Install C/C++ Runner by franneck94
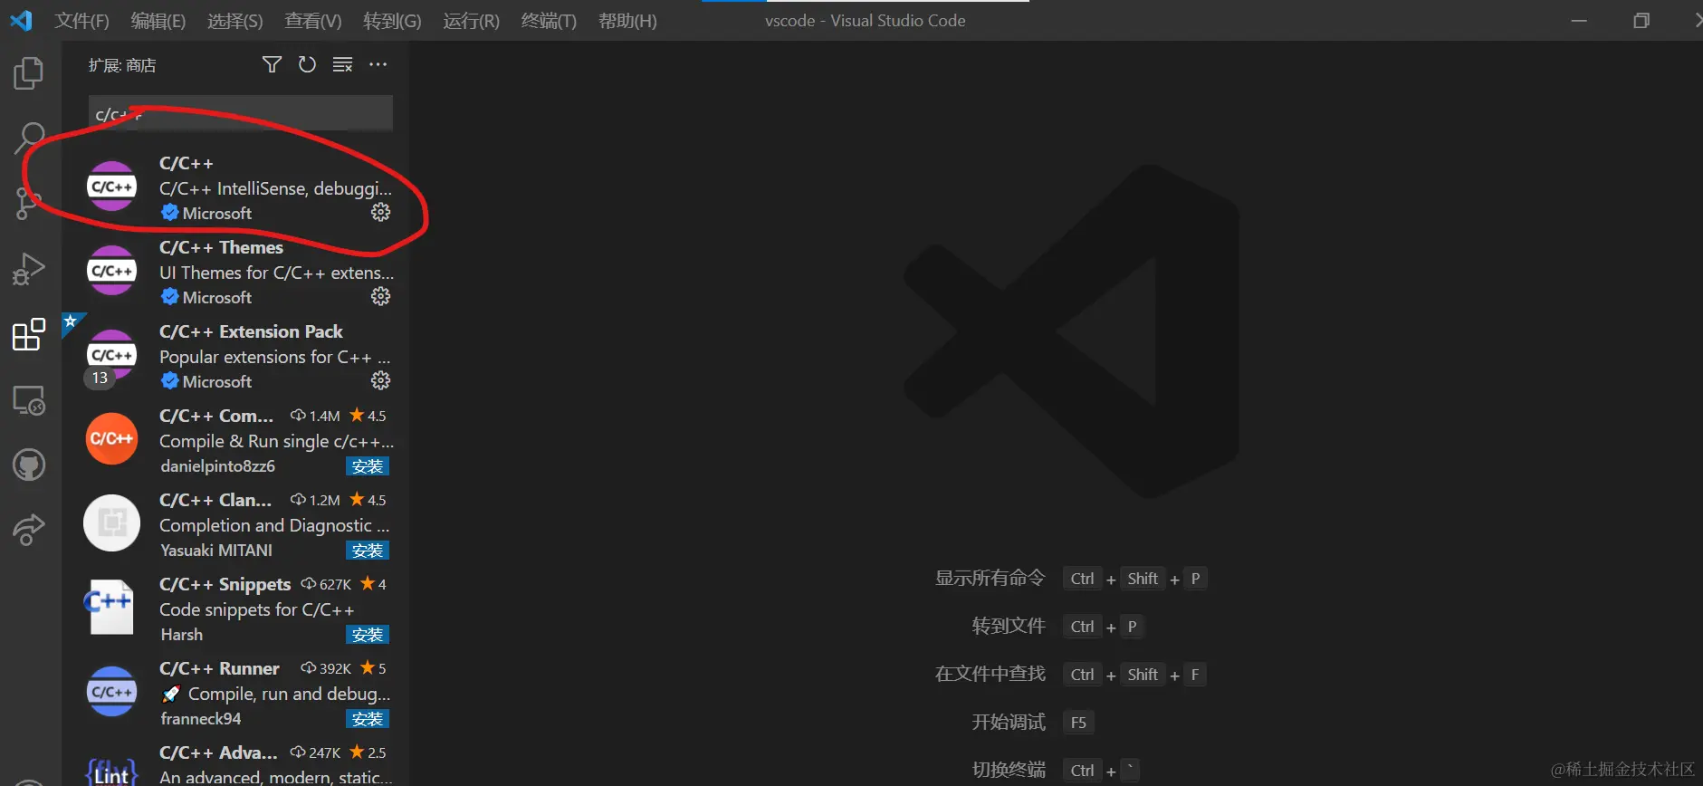Viewport: 1703px width, 786px height. [368, 719]
